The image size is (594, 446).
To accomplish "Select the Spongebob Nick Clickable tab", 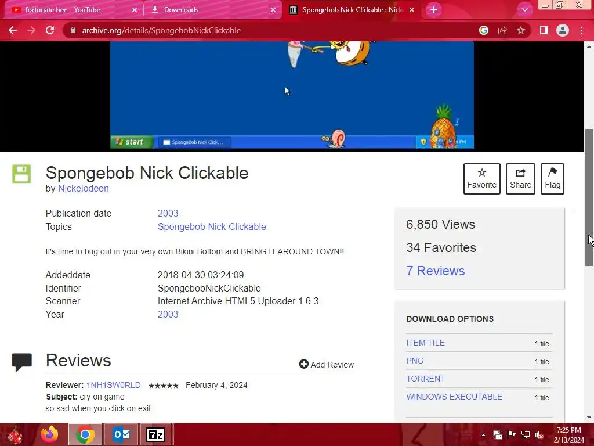I will coord(352,10).
